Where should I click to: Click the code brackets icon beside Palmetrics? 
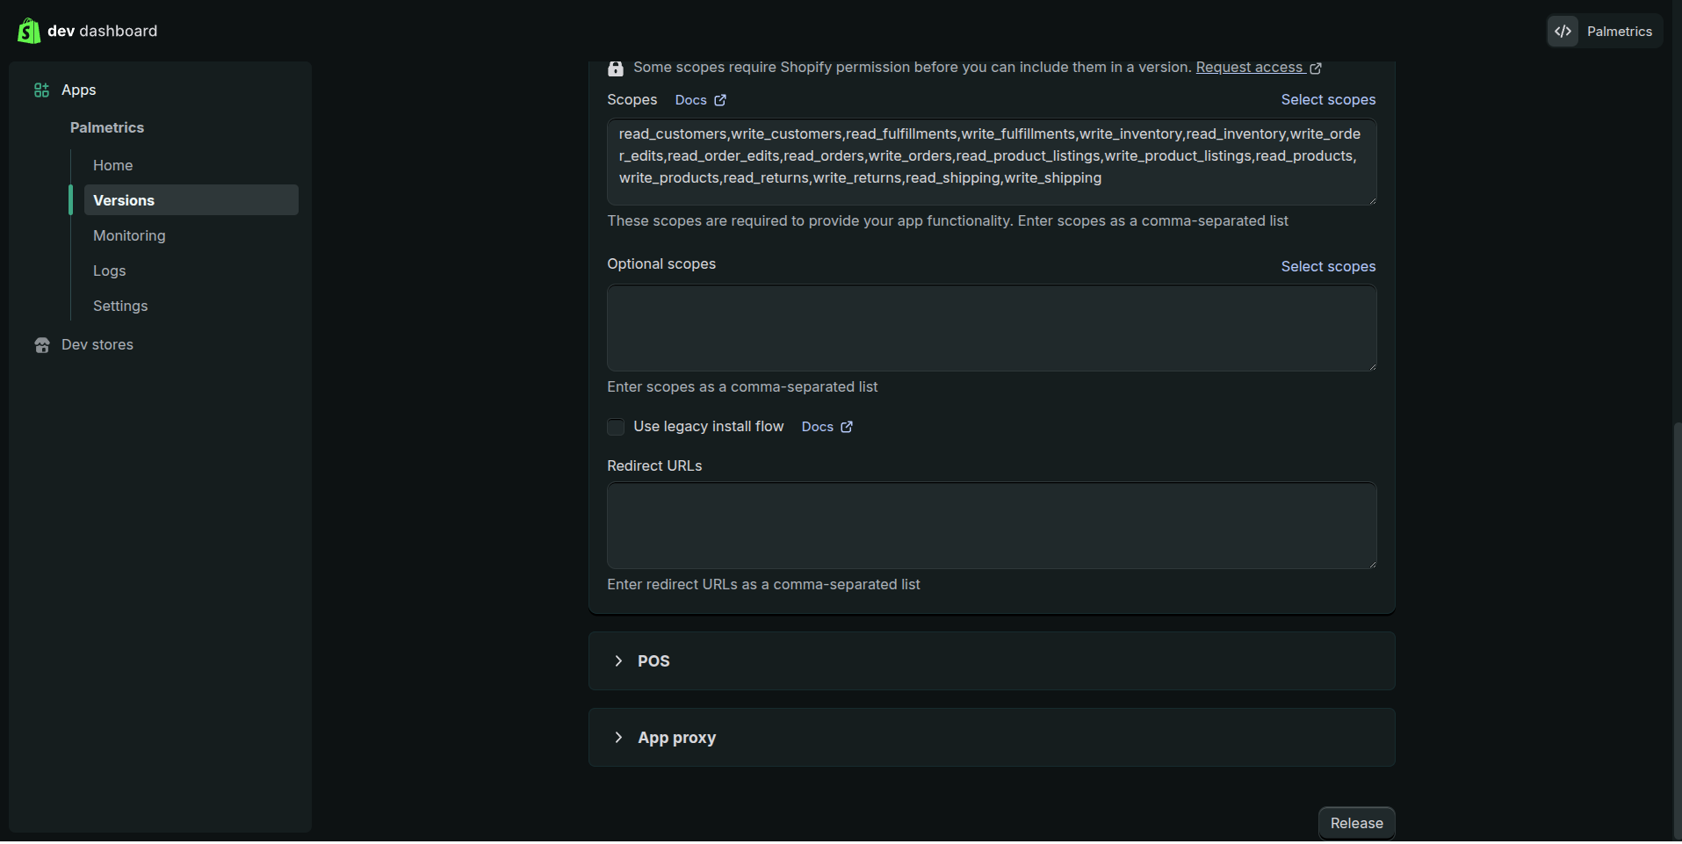(1563, 32)
